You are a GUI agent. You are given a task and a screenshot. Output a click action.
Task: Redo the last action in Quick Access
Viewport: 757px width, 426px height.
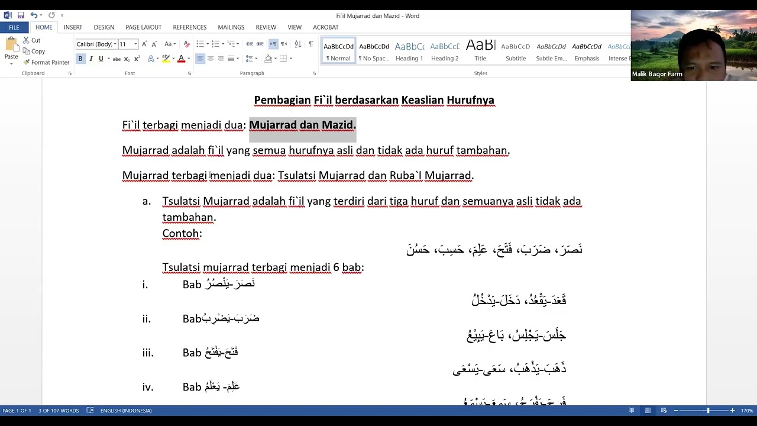pyautogui.click(x=51, y=15)
